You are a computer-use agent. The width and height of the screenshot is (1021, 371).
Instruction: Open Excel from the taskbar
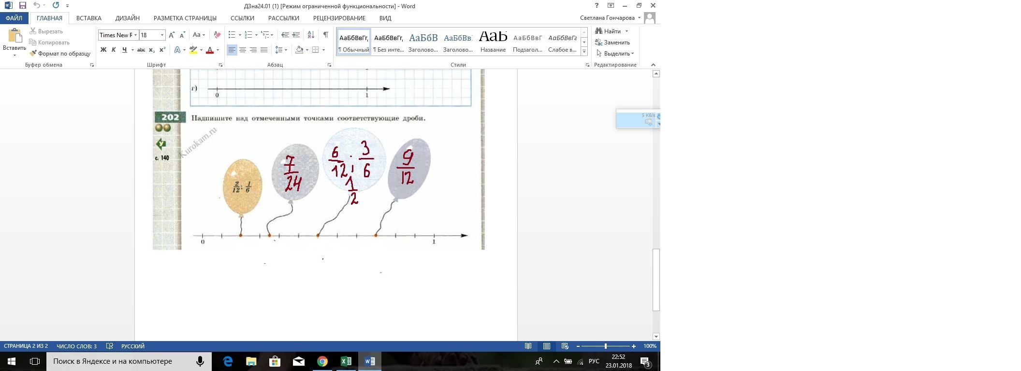pos(346,361)
